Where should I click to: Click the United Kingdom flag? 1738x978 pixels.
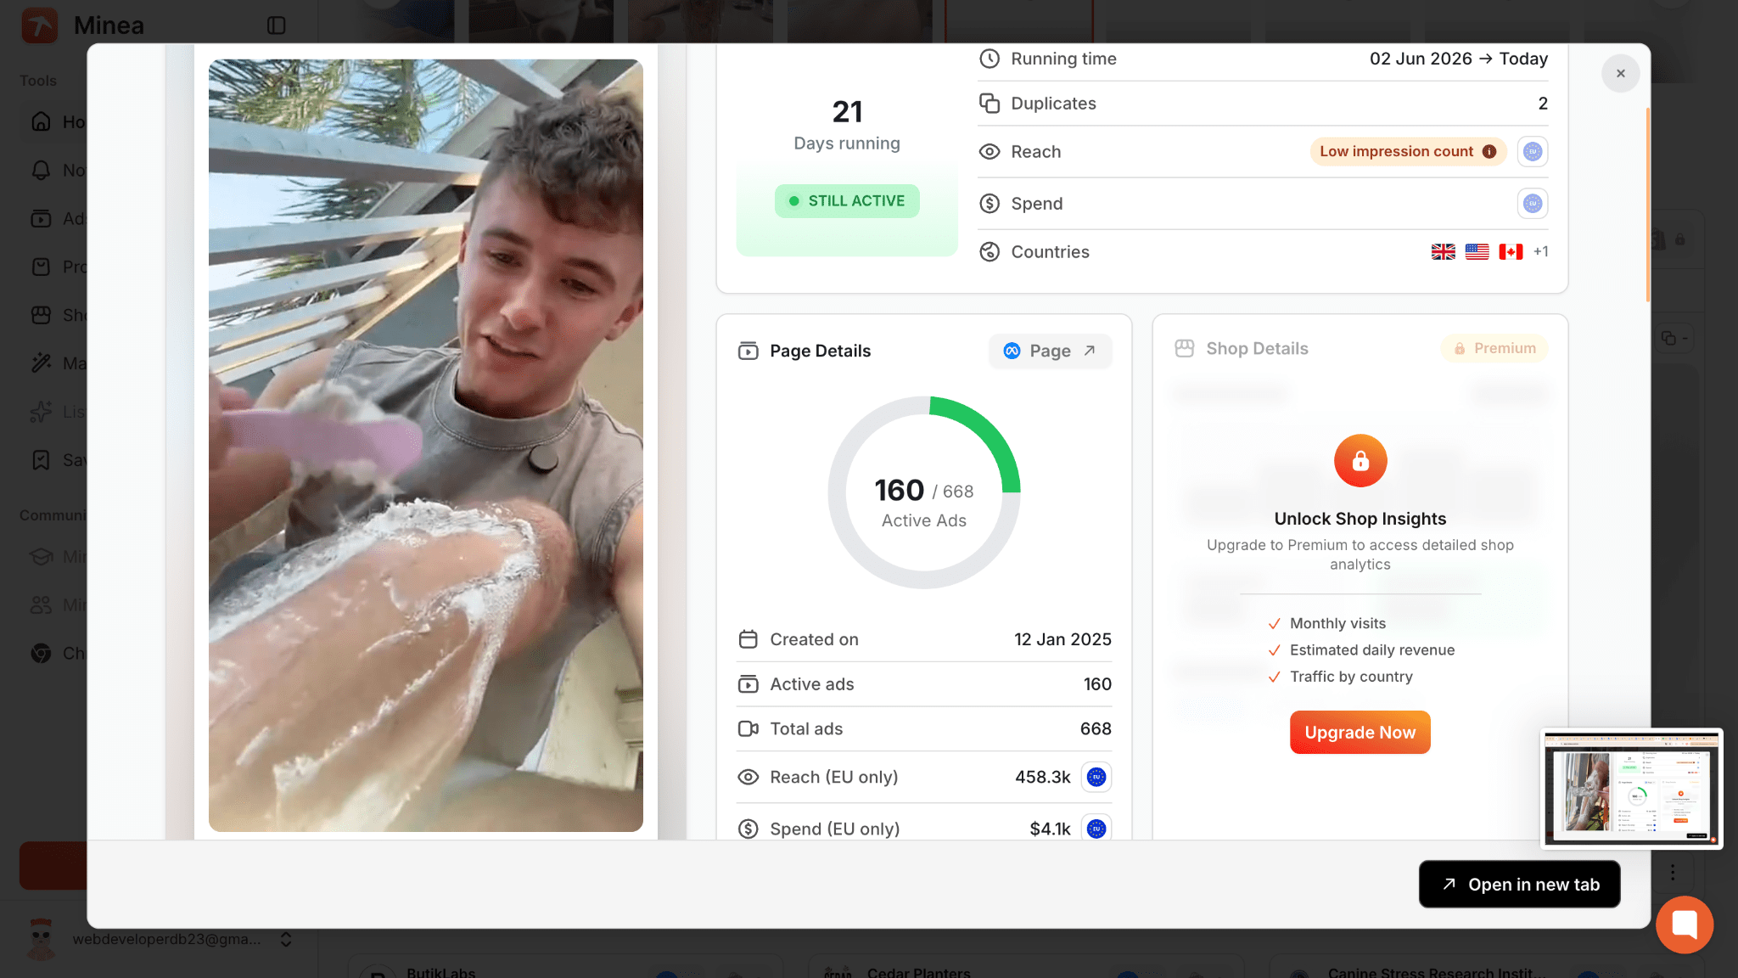1443,251
